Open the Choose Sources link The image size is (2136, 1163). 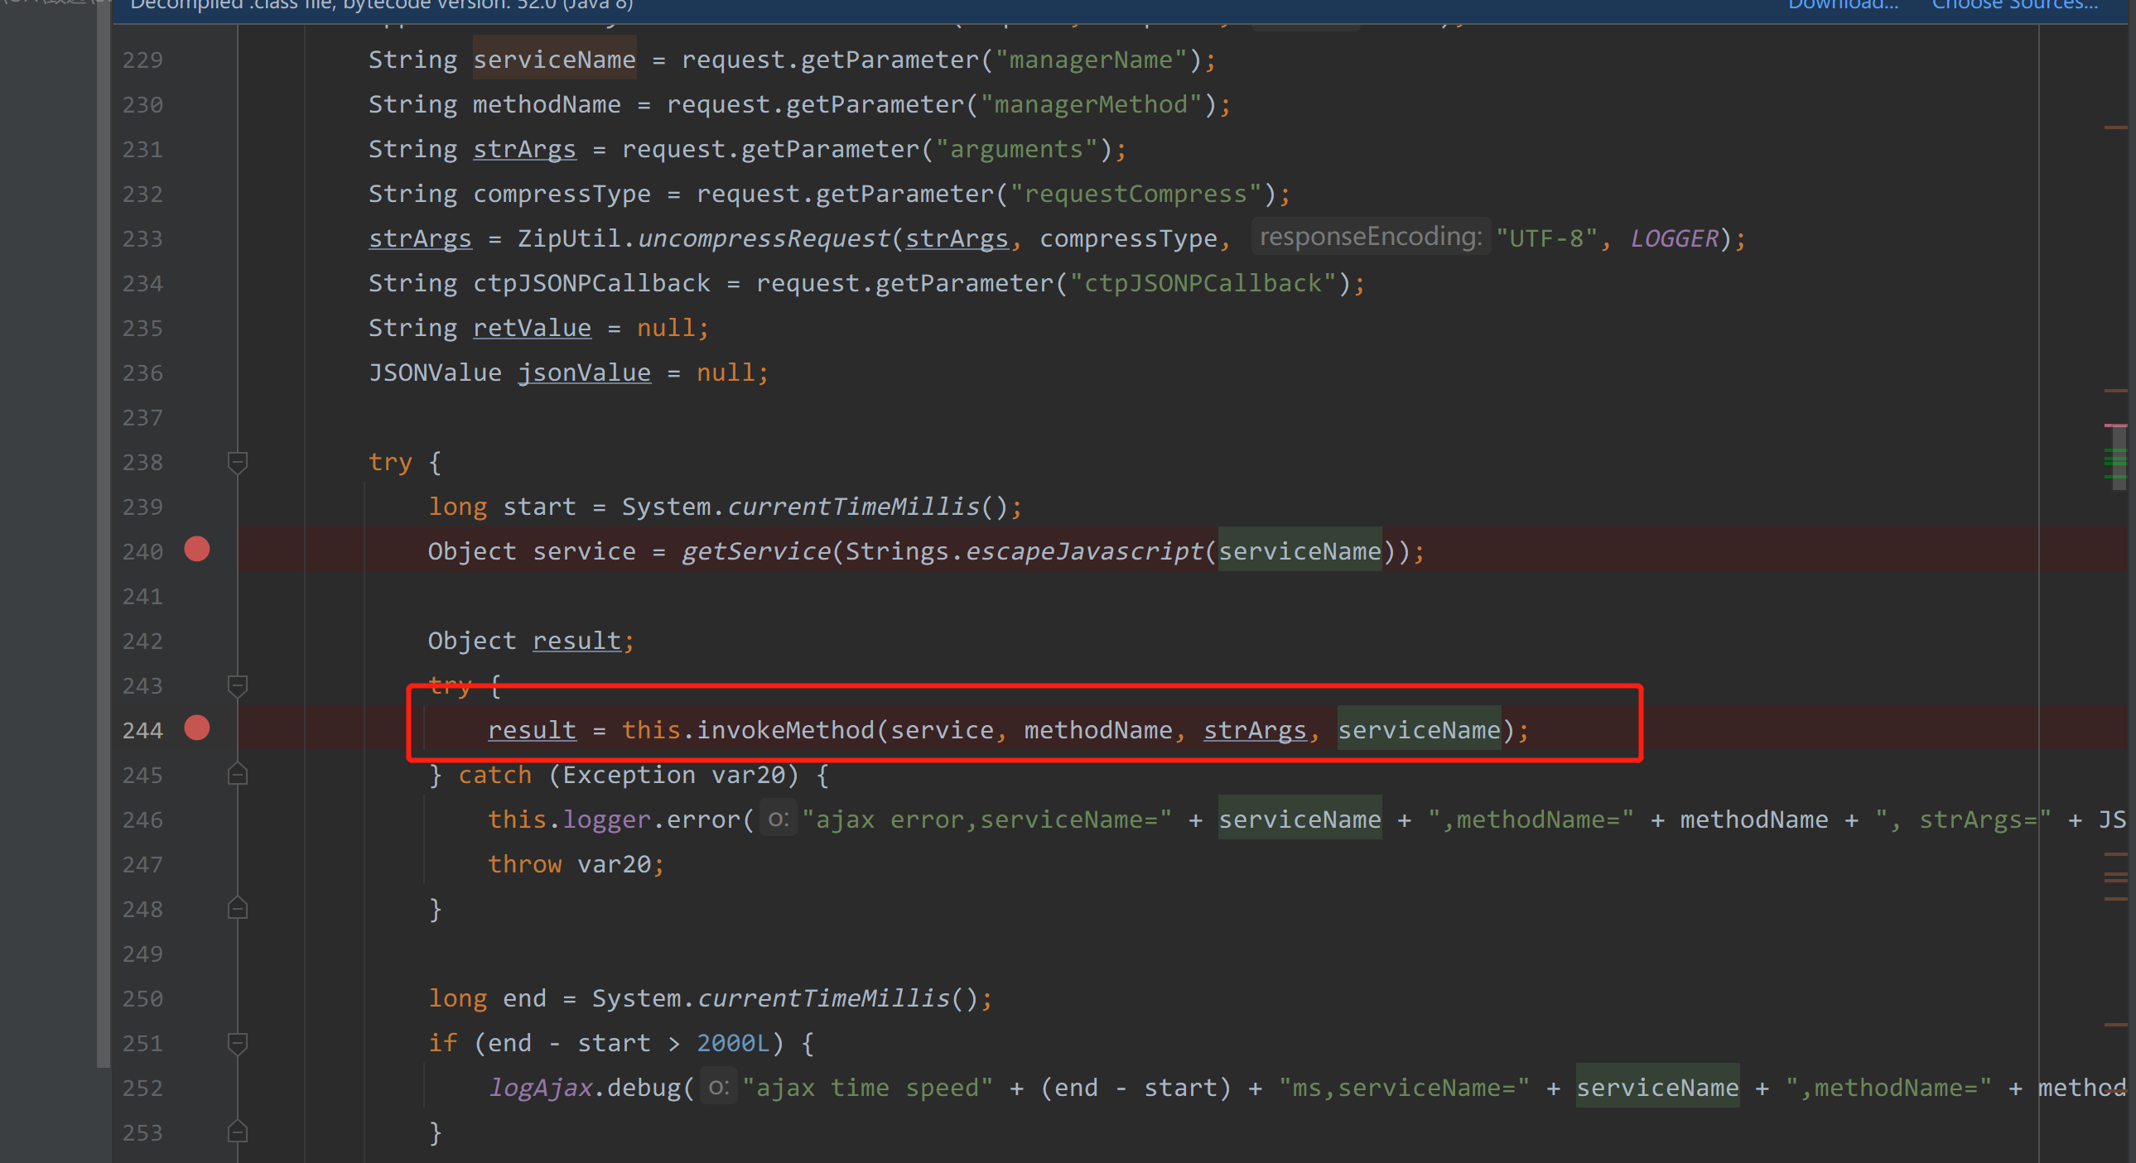click(2015, 5)
